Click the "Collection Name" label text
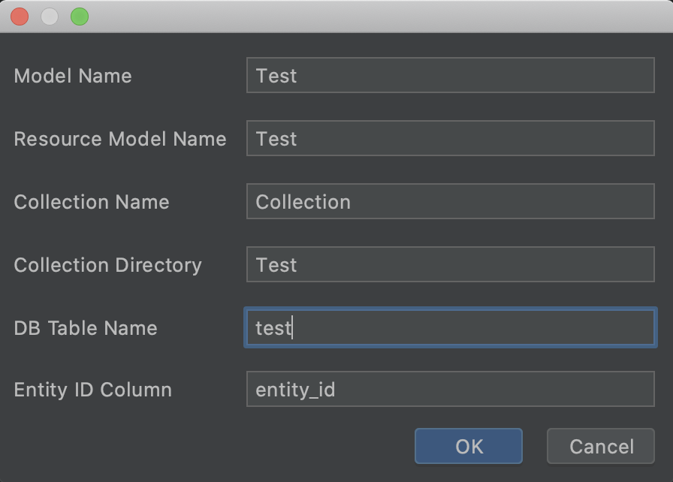The height and width of the screenshot is (482, 673). coord(92,202)
